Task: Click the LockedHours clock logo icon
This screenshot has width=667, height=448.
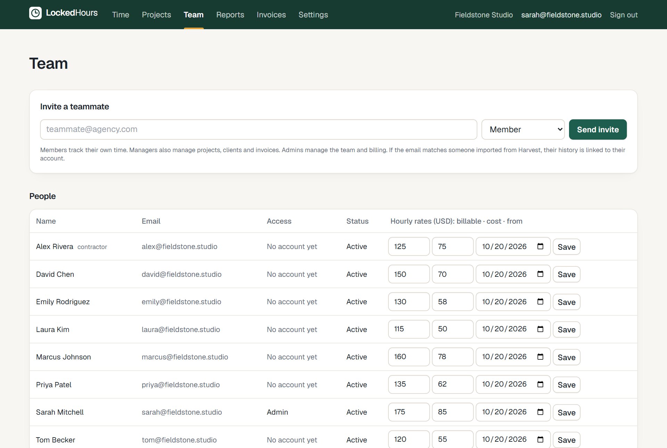Action: click(35, 13)
